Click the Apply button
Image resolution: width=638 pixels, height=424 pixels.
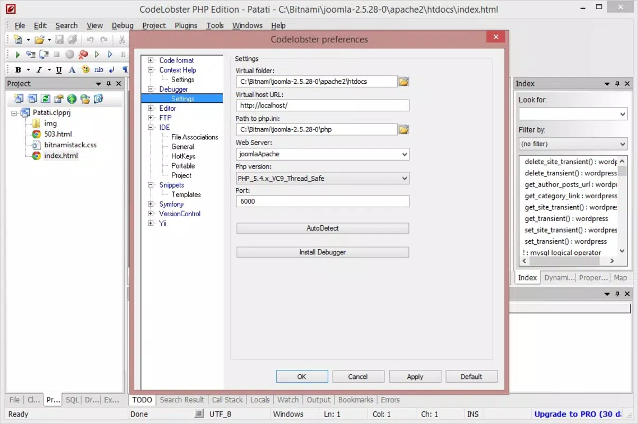(x=415, y=376)
